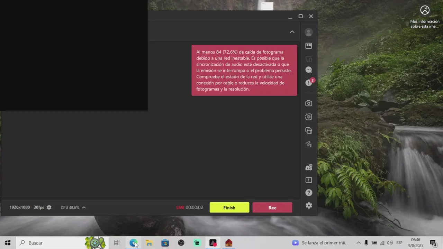Viewport: 443px width, 249px height.
Task: Expand the CPU 48.6% usage chevron
Action: click(x=84, y=207)
